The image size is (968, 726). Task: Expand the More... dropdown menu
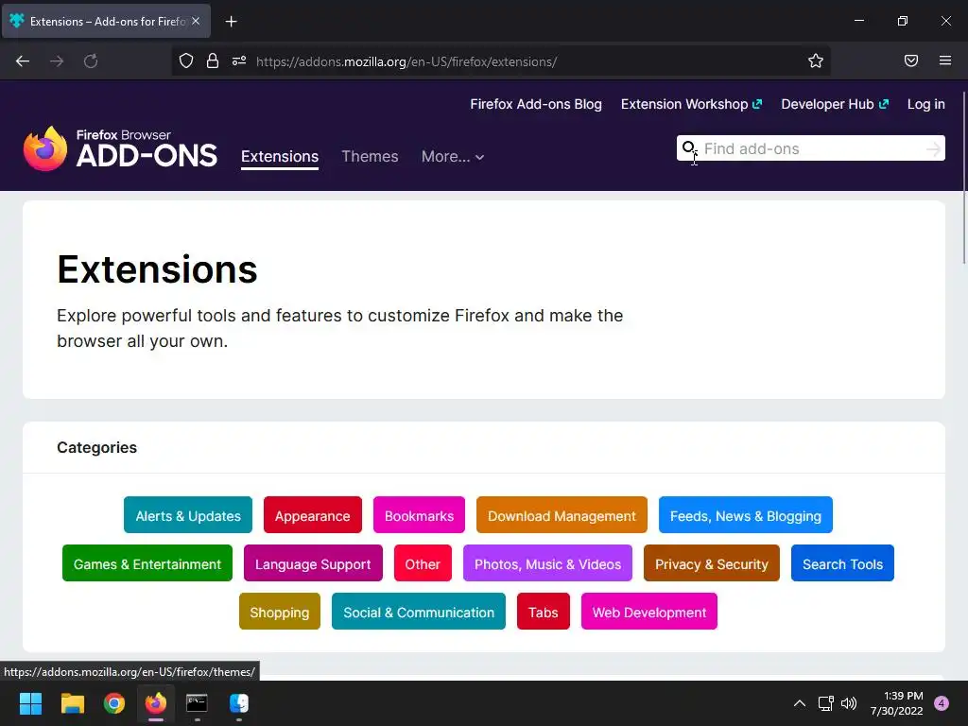pyautogui.click(x=453, y=156)
